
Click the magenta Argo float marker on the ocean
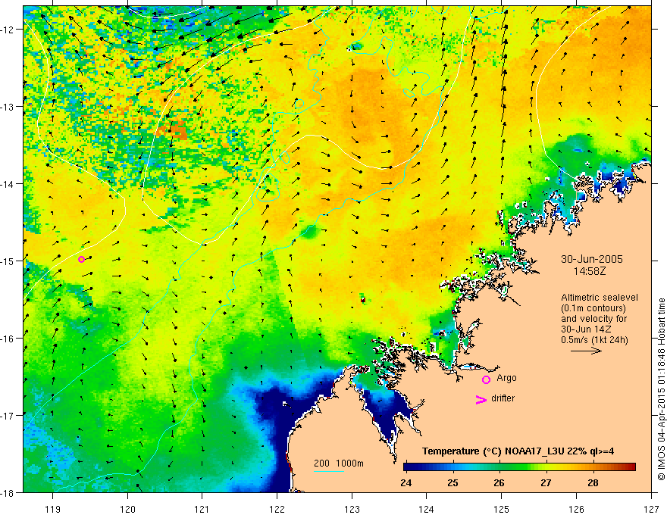point(81,259)
